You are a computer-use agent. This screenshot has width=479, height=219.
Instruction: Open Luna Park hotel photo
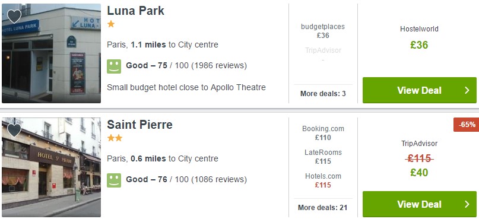(x=51, y=53)
